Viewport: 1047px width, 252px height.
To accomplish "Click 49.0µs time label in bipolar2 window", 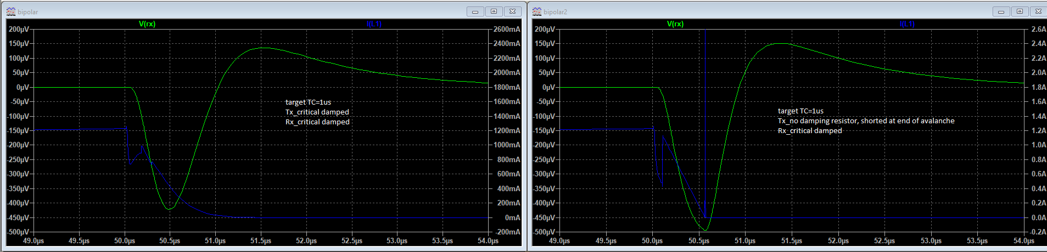I will tap(559, 241).
